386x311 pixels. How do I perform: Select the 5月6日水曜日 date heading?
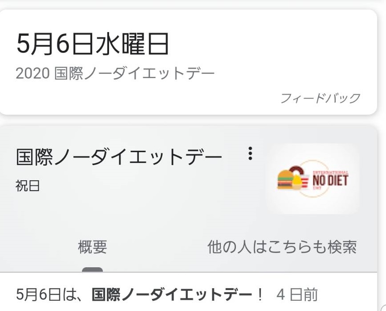click(x=93, y=44)
